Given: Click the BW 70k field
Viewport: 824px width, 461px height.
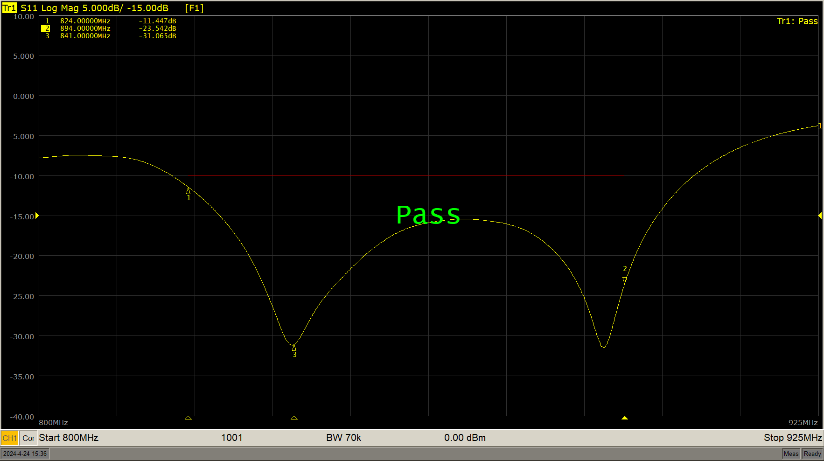Looking at the screenshot, I should coord(344,438).
